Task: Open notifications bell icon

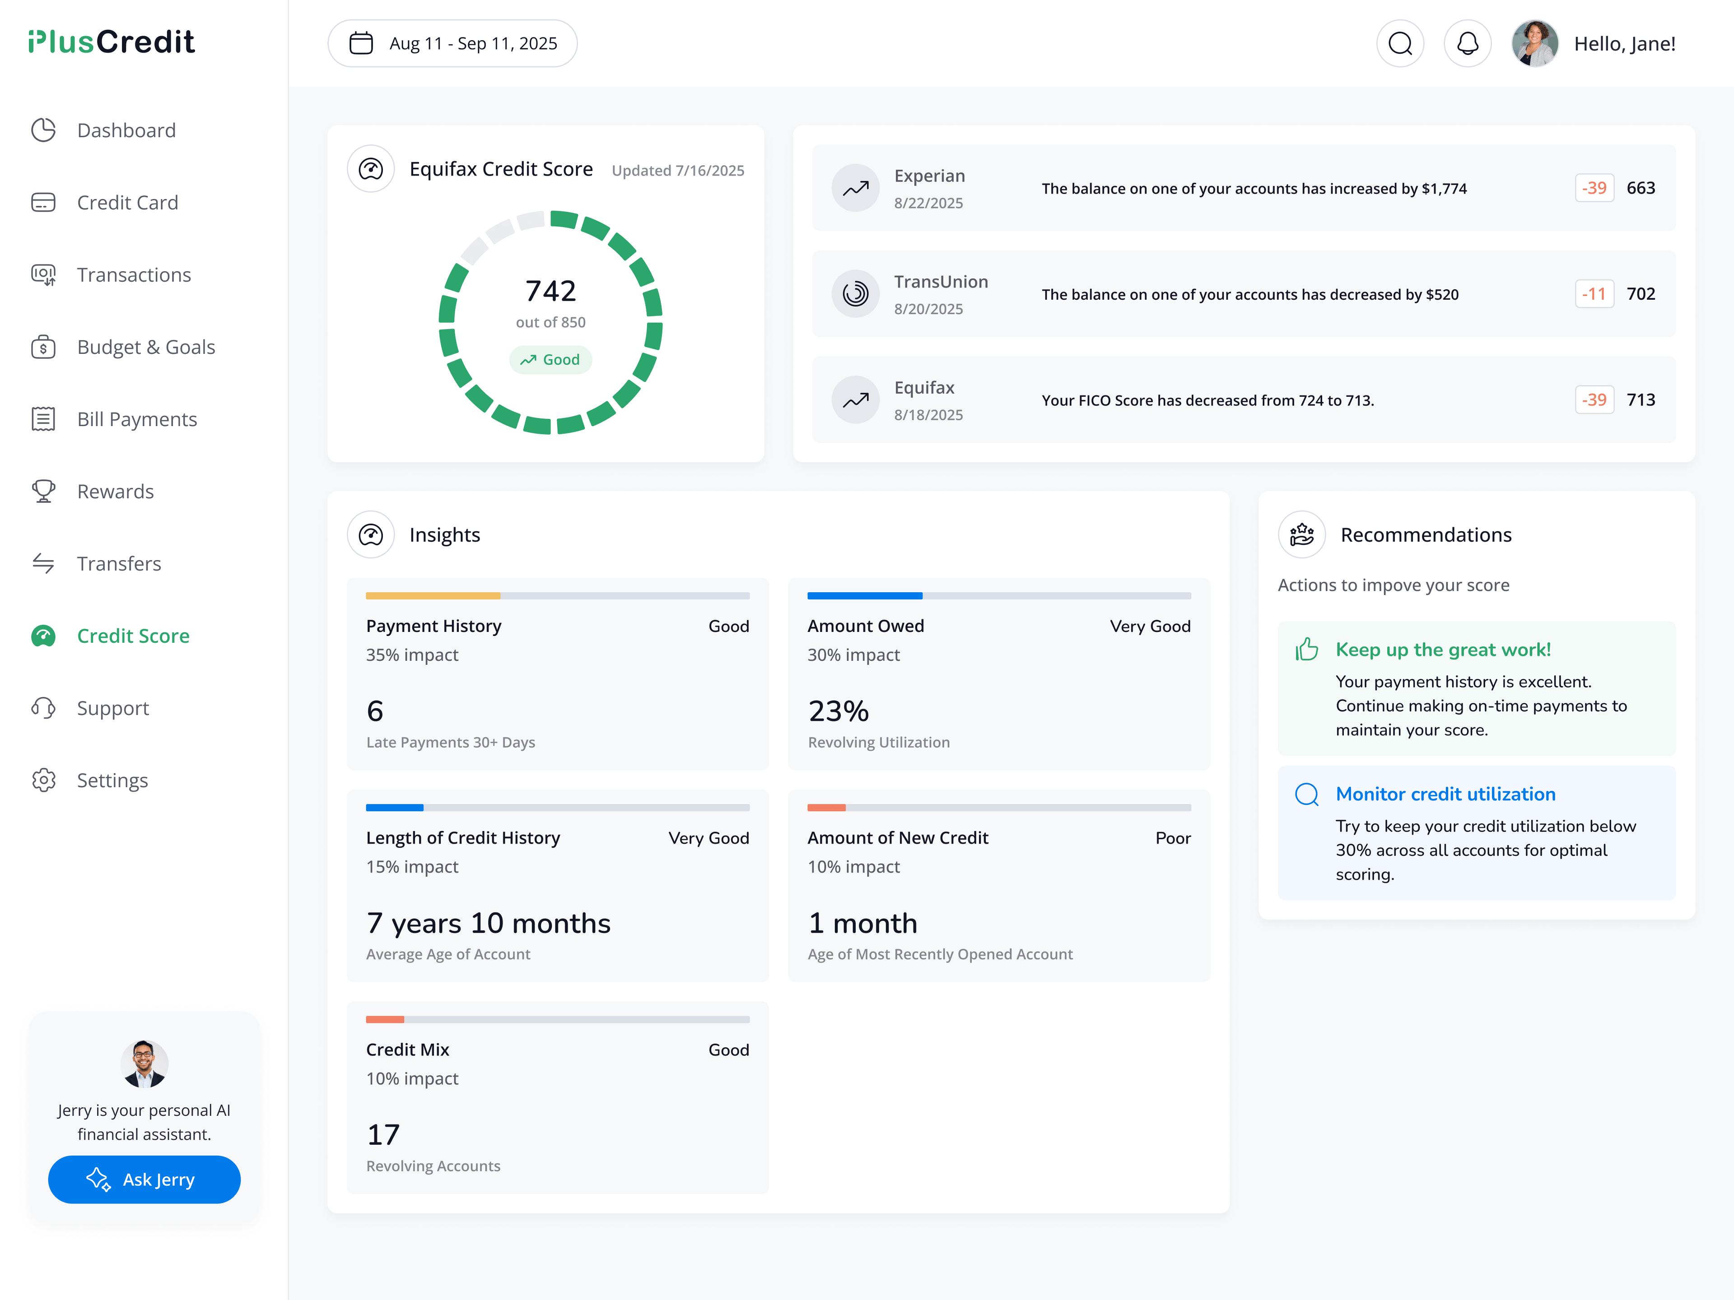Action: pyautogui.click(x=1468, y=43)
